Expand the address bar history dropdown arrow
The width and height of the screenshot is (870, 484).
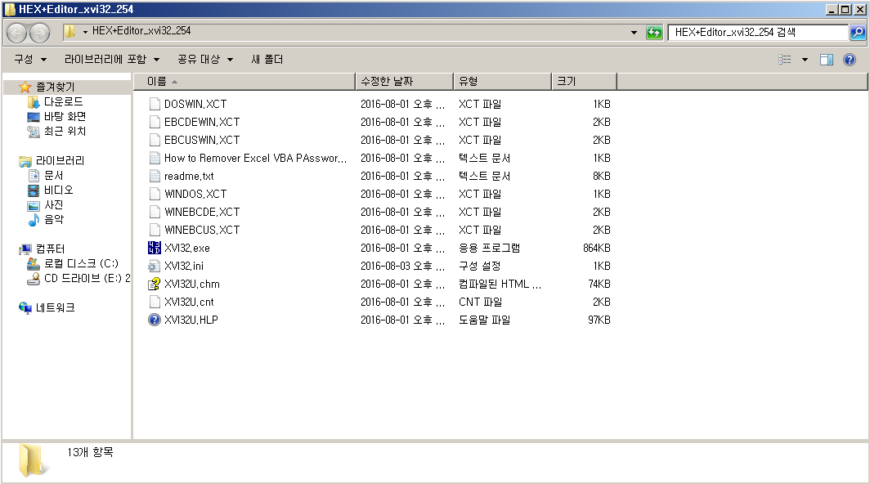pos(634,33)
